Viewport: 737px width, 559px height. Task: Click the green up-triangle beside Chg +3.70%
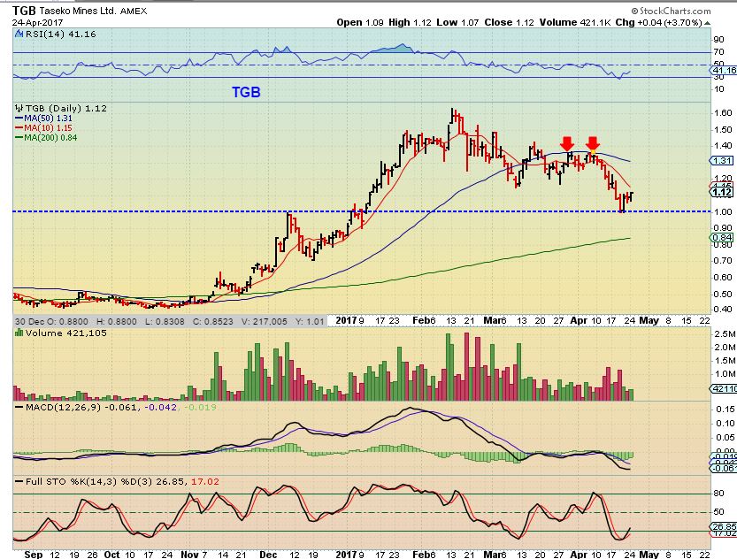point(708,22)
